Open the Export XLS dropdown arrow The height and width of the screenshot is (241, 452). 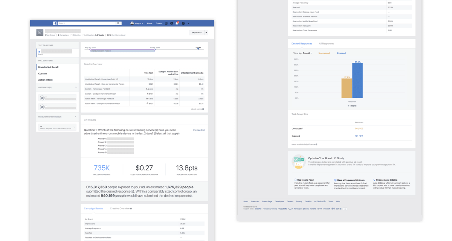(206, 33)
